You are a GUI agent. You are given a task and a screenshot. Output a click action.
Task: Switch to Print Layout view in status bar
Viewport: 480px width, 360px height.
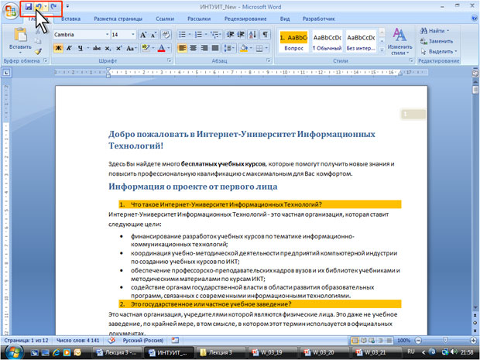pyautogui.click(x=355, y=341)
